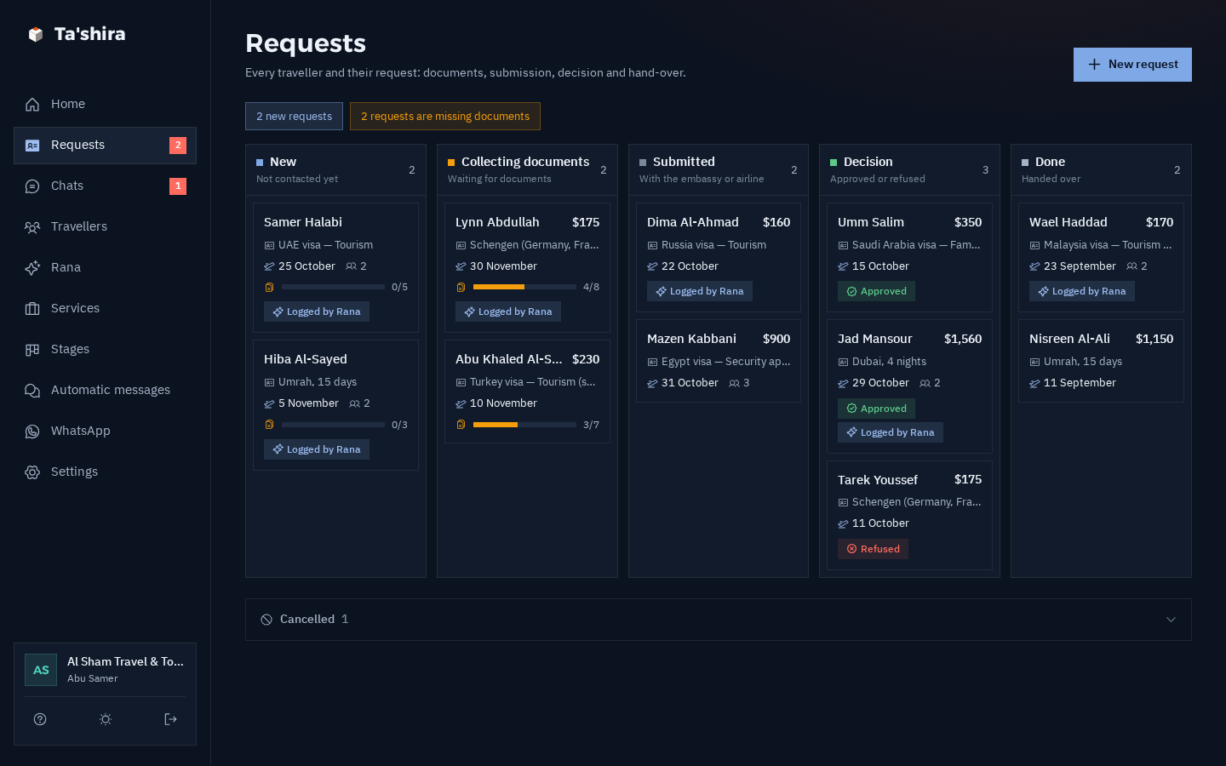Click the Submitted column header
1226x766 pixels.
pos(719,169)
